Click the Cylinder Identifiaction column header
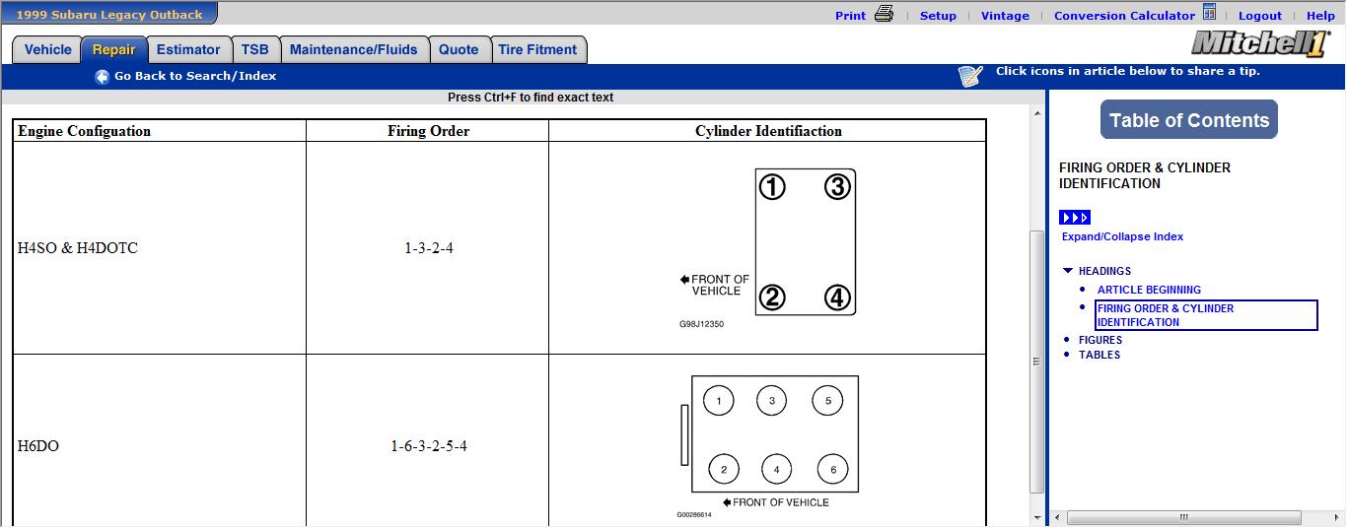Viewport: 1347px width, 528px height. 768,131
